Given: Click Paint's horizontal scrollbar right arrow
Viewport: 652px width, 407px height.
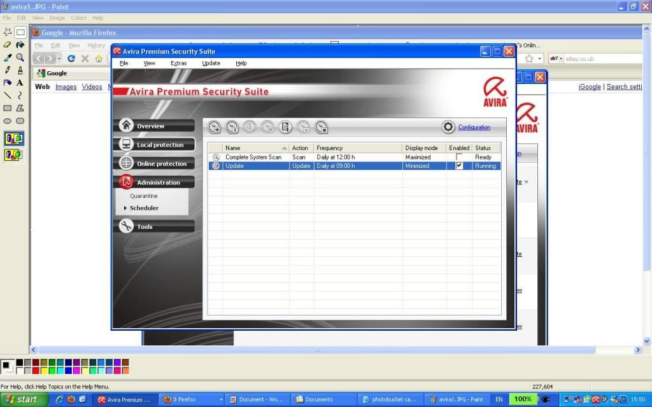Looking at the screenshot, I should click(638, 350).
